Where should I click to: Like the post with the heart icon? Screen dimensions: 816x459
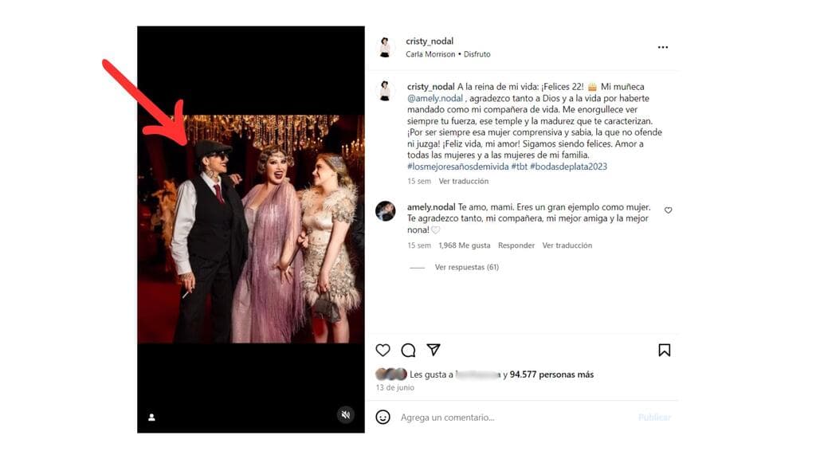coord(382,350)
